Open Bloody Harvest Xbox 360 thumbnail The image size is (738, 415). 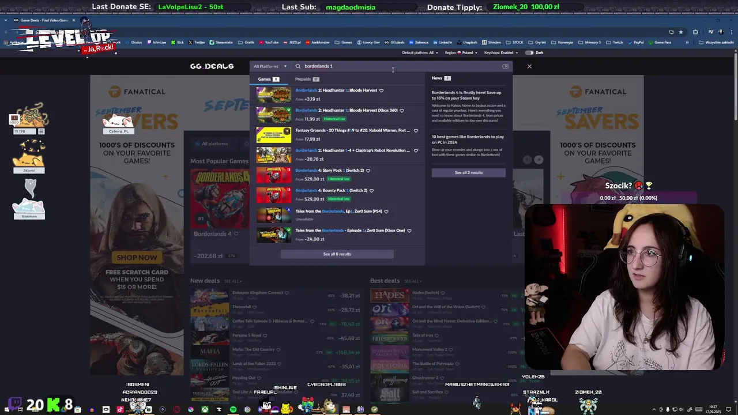point(273,114)
